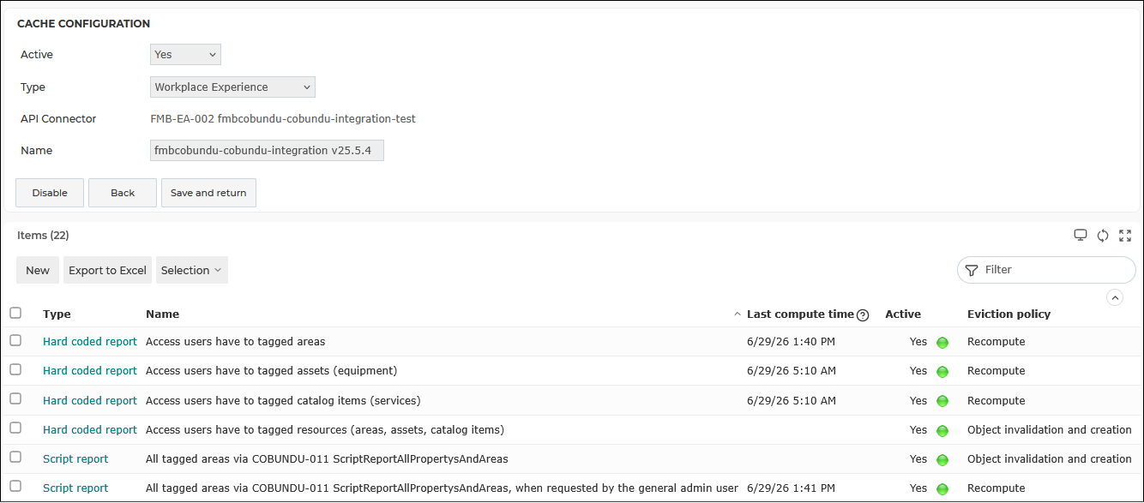The image size is (1144, 503).
Task: Open the Hard coded report link for tagged catalog items
Action: pyautogui.click(x=90, y=400)
